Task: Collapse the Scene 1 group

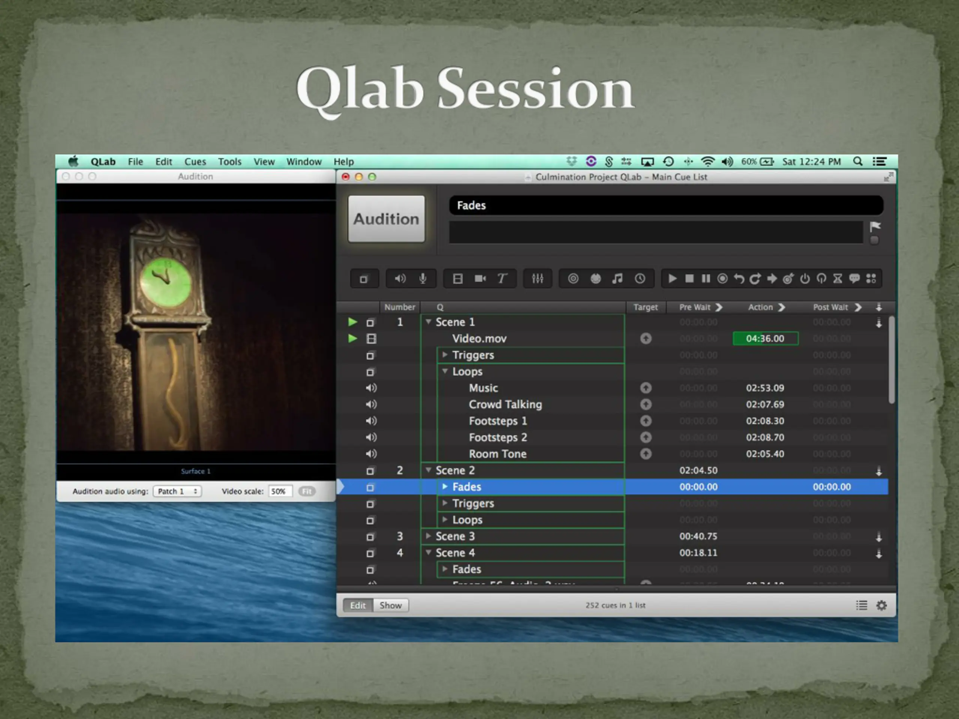Action: point(428,322)
